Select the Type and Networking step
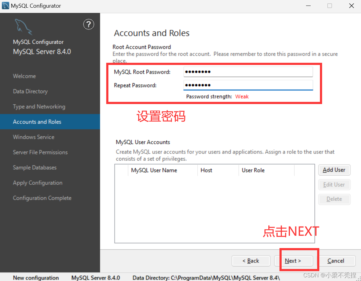Screen dimensions: 361x281 (39, 107)
